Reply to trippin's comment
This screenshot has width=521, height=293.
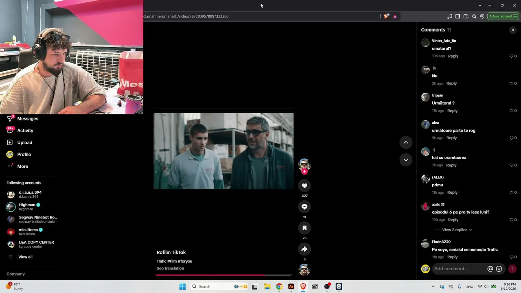pyautogui.click(x=452, y=111)
